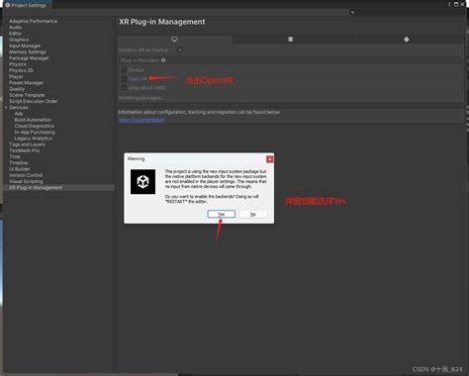Open UI Builder settings

(20, 169)
